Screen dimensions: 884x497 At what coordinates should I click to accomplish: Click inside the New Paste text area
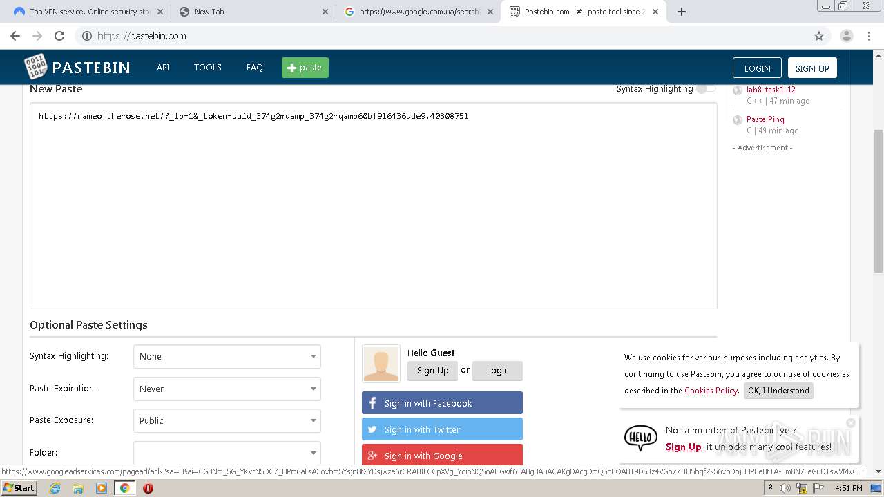[x=373, y=206]
